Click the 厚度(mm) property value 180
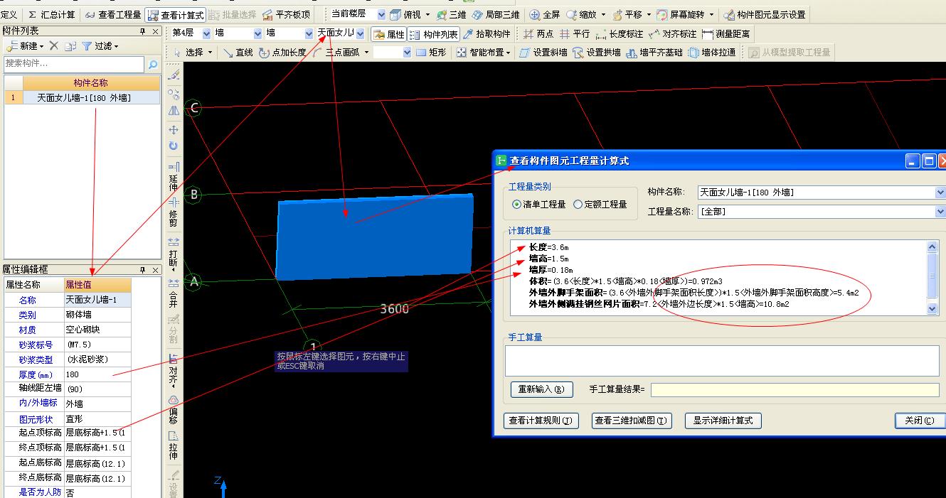The image size is (946, 498). 97,374
